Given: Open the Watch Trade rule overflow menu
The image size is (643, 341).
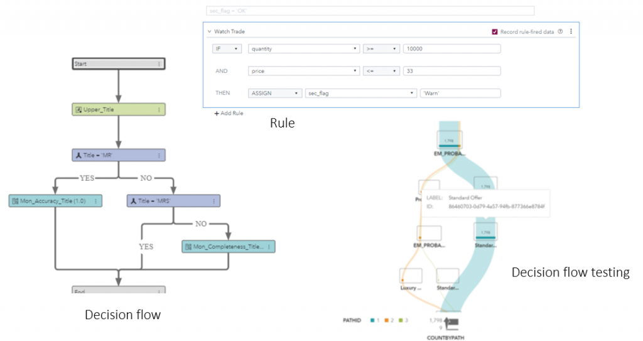Looking at the screenshot, I should pyautogui.click(x=571, y=31).
